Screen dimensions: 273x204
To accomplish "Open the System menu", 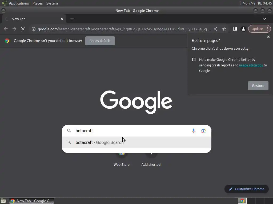I will tap(52, 3).
